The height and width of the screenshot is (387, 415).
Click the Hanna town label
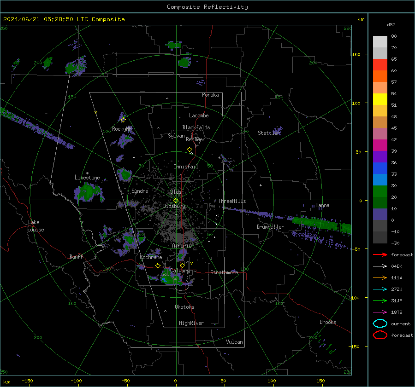pyautogui.click(x=322, y=205)
